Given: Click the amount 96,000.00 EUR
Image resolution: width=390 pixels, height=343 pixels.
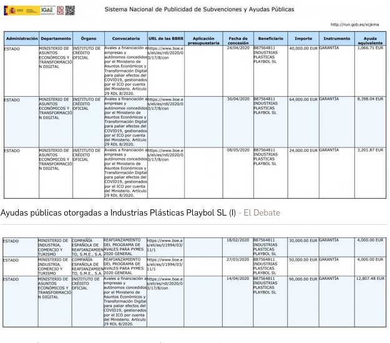Looking at the screenshot, I should point(303,279).
